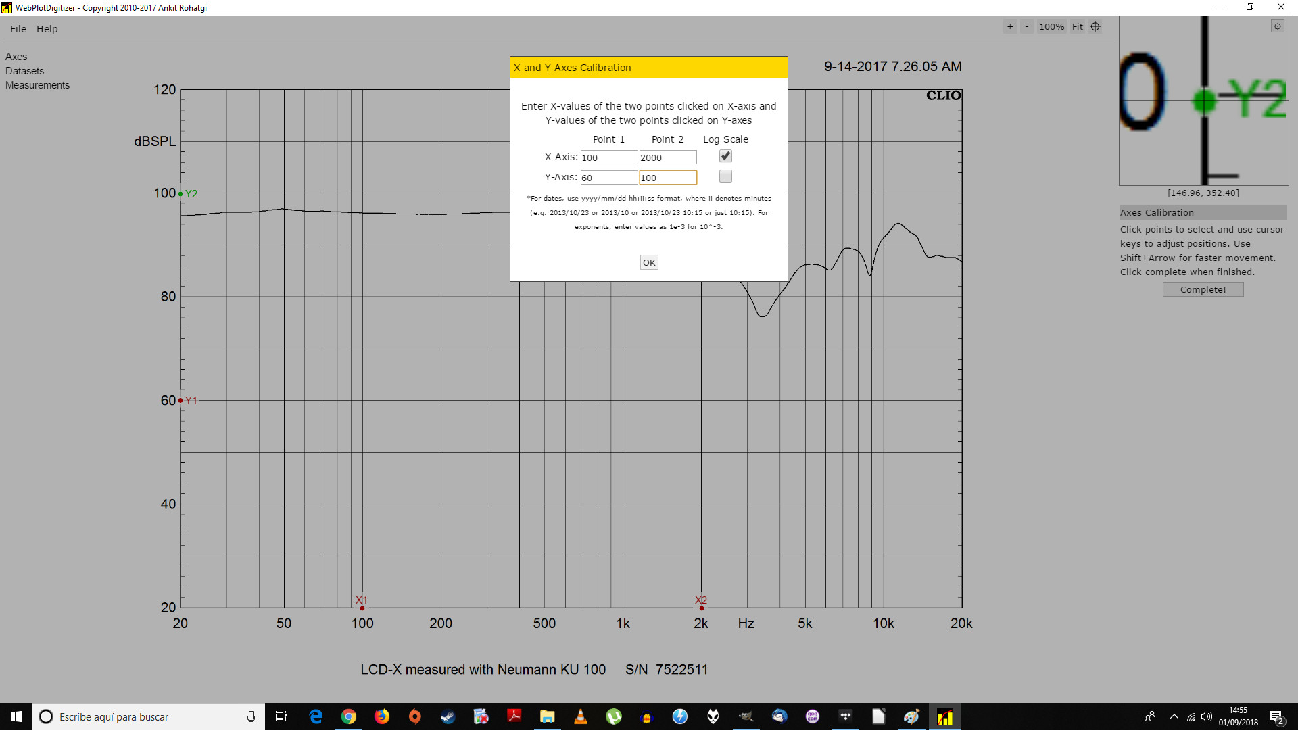Expand the Measurements section

[37, 85]
